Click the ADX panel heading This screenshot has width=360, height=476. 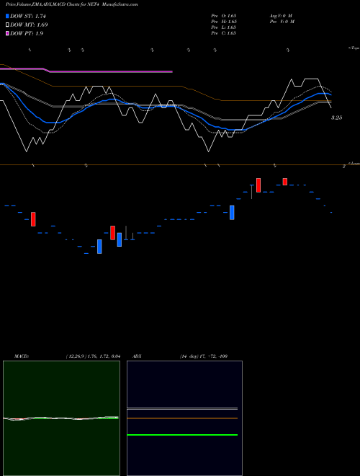click(x=137, y=356)
